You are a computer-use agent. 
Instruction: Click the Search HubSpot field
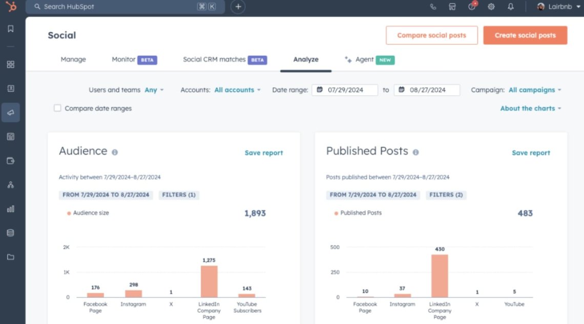point(125,6)
